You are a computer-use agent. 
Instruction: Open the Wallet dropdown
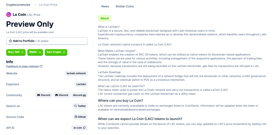tap(35, 52)
